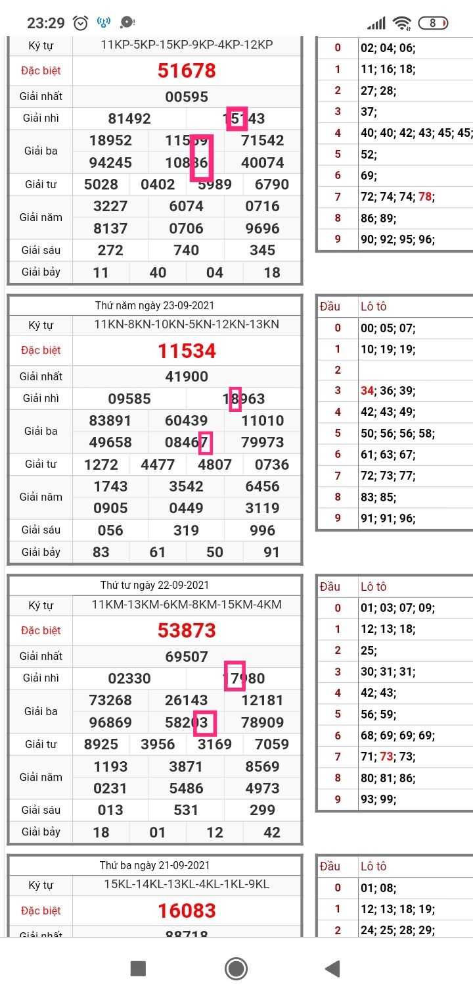
Task: Tap first prize number 41900
Action: pos(187,376)
